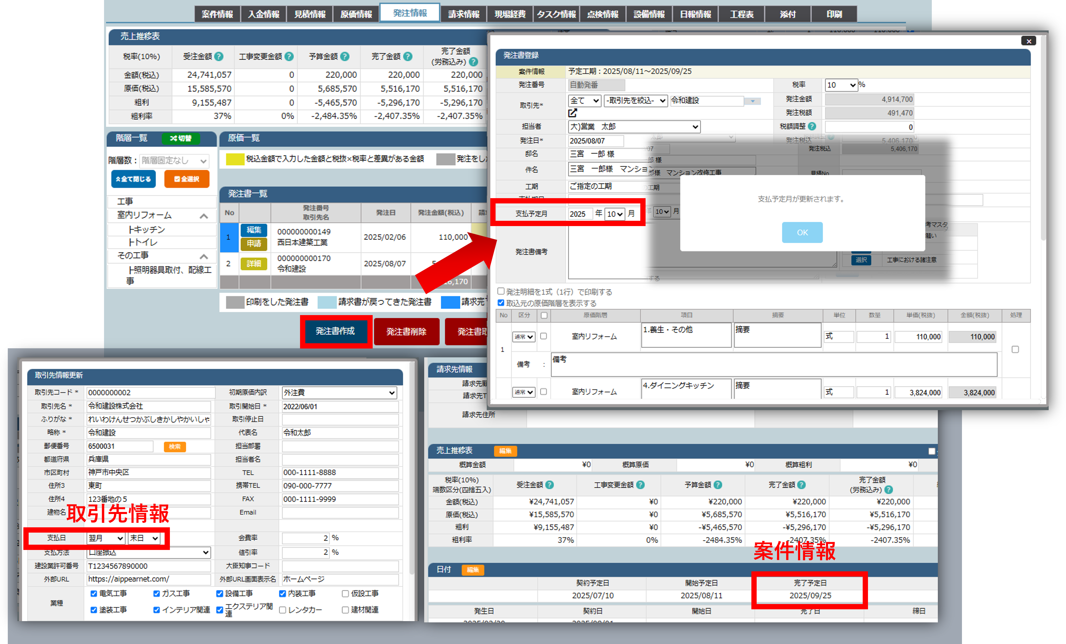The height and width of the screenshot is (644, 1066).
Task: Toggle header select-all checkbox in 発注明細 table
Action: (544, 316)
